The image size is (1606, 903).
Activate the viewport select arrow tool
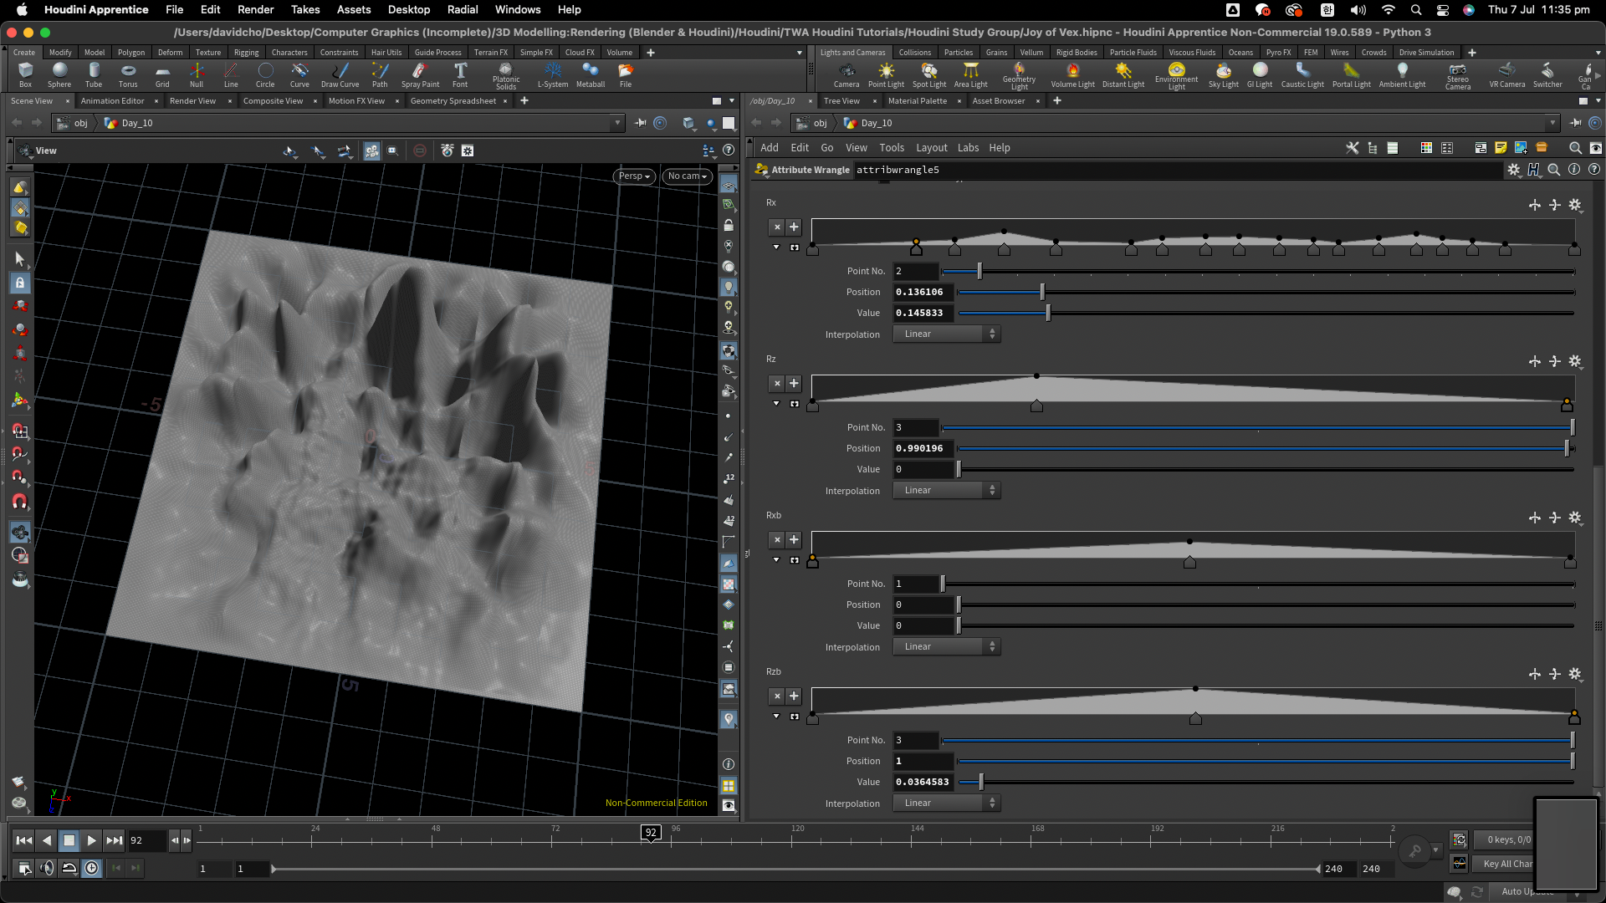(x=20, y=258)
